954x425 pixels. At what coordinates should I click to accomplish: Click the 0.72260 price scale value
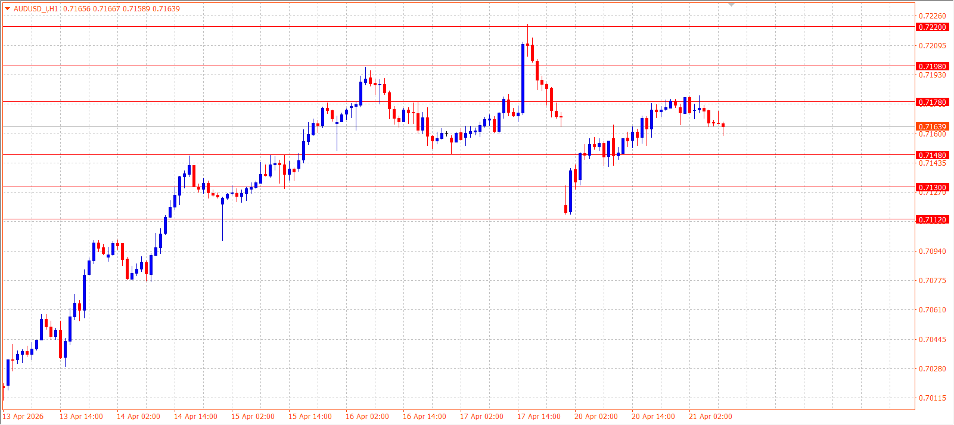pyautogui.click(x=933, y=16)
